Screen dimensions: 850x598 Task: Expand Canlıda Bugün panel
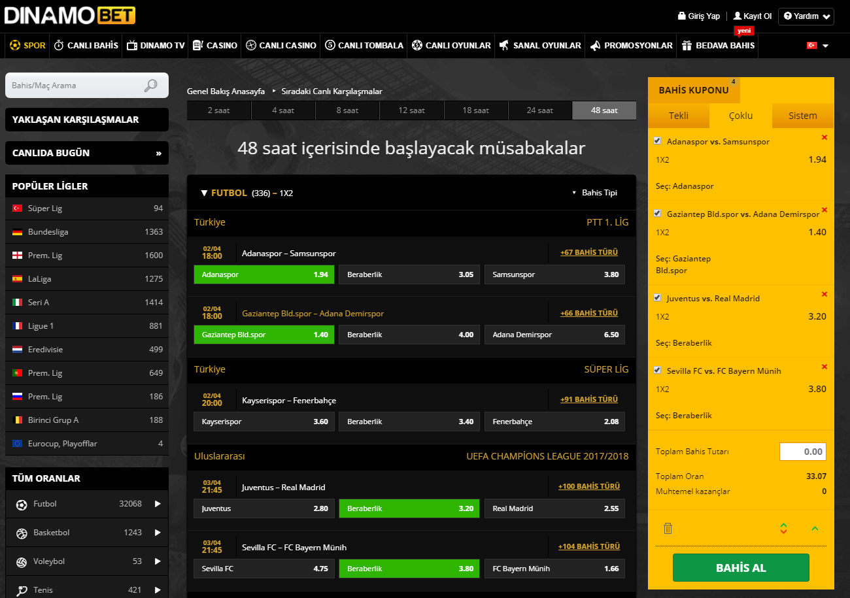tap(87, 153)
